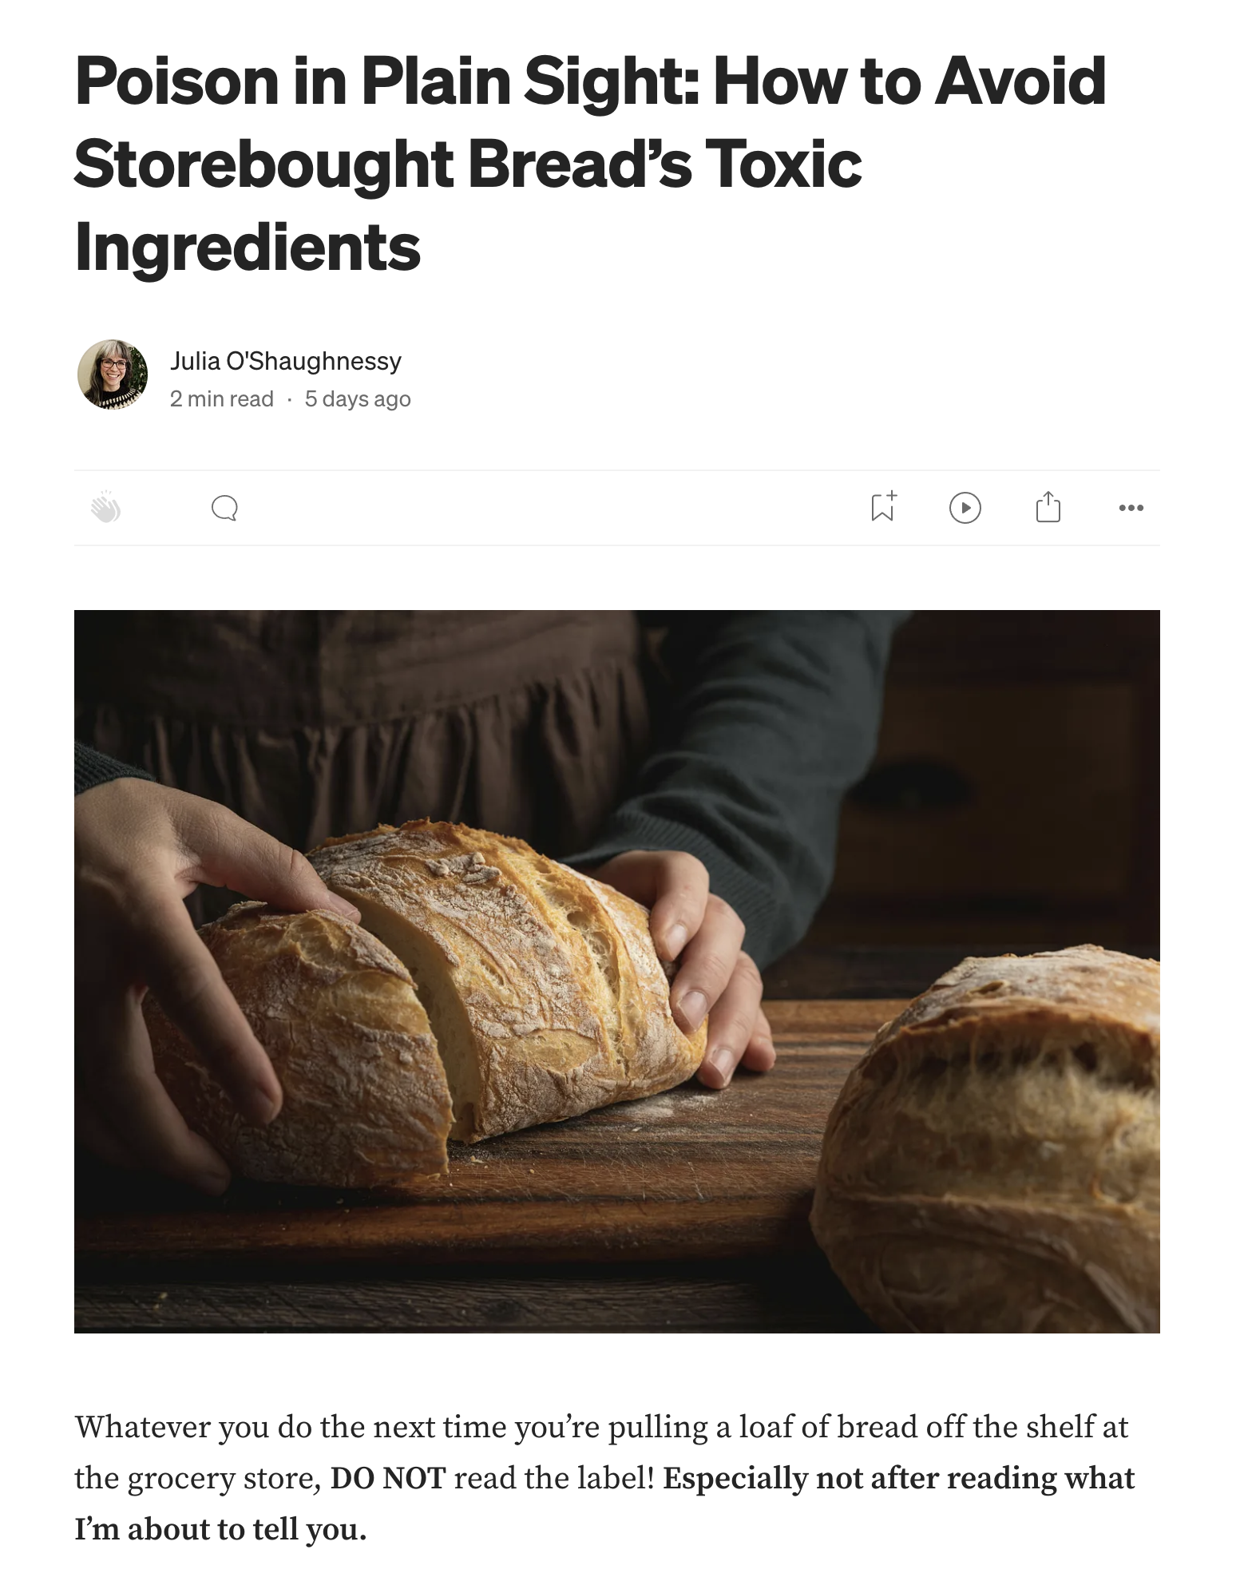Click the bold 'I'm about to tell you.'
Image resolution: width=1240 pixels, height=1585 pixels.
pyautogui.click(x=220, y=1529)
